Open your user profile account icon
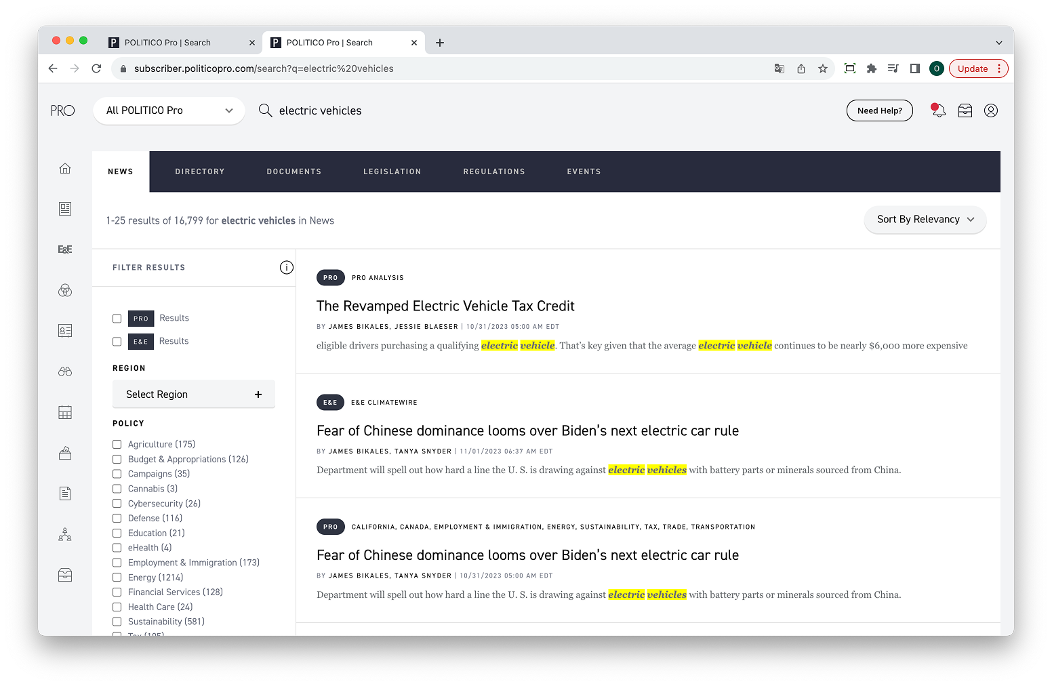The width and height of the screenshot is (1052, 686). click(990, 110)
